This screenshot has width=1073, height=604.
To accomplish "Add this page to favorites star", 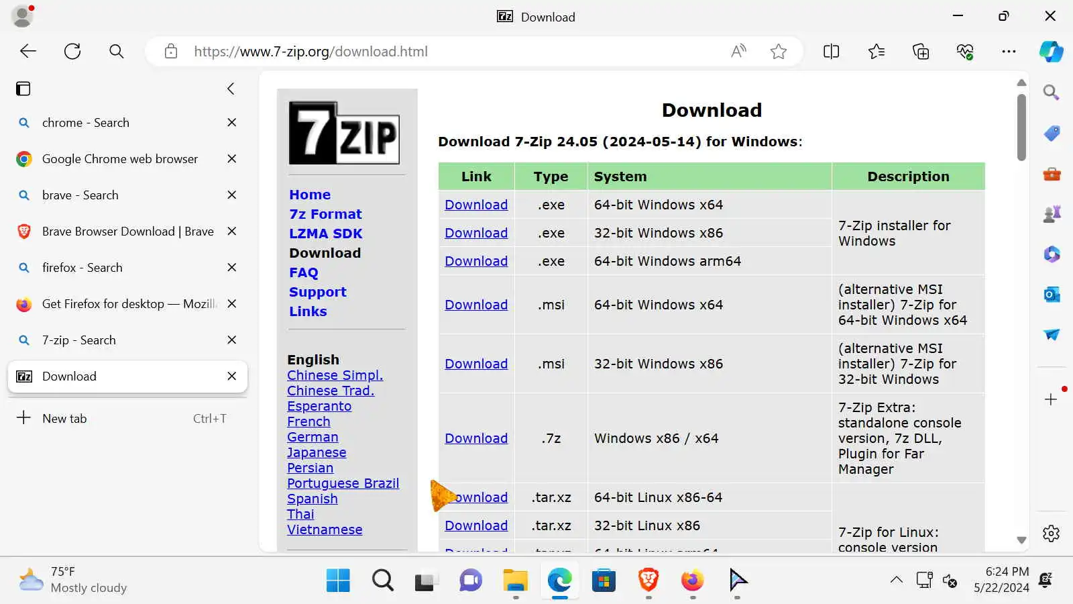I will coord(778,52).
